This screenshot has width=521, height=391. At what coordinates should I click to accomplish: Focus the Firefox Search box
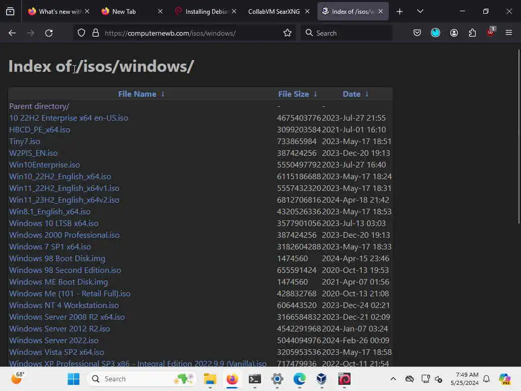coord(346,33)
